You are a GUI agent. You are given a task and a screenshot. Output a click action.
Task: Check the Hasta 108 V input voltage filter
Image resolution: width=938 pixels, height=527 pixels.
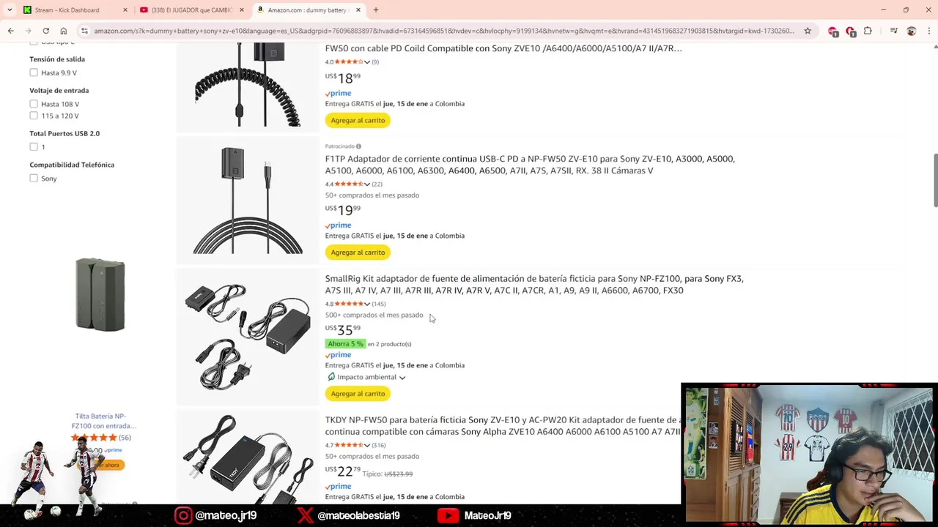34,104
